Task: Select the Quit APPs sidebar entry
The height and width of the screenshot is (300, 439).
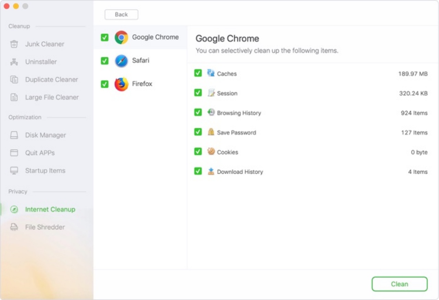Action: click(x=40, y=153)
